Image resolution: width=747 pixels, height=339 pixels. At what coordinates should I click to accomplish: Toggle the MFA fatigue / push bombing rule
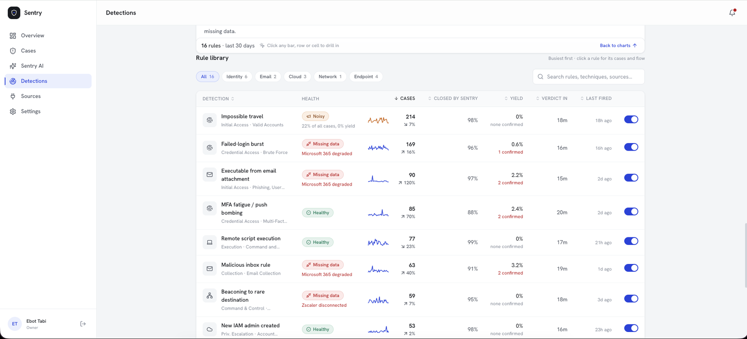pos(631,212)
